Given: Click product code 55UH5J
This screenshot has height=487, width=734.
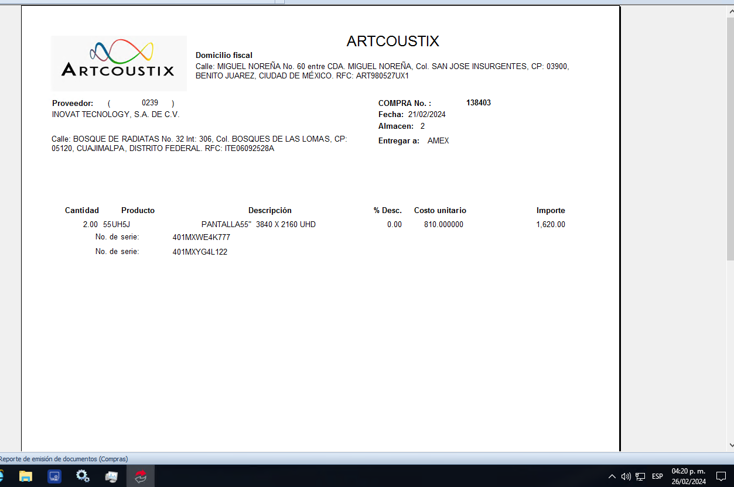Looking at the screenshot, I should tap(117, 224).
